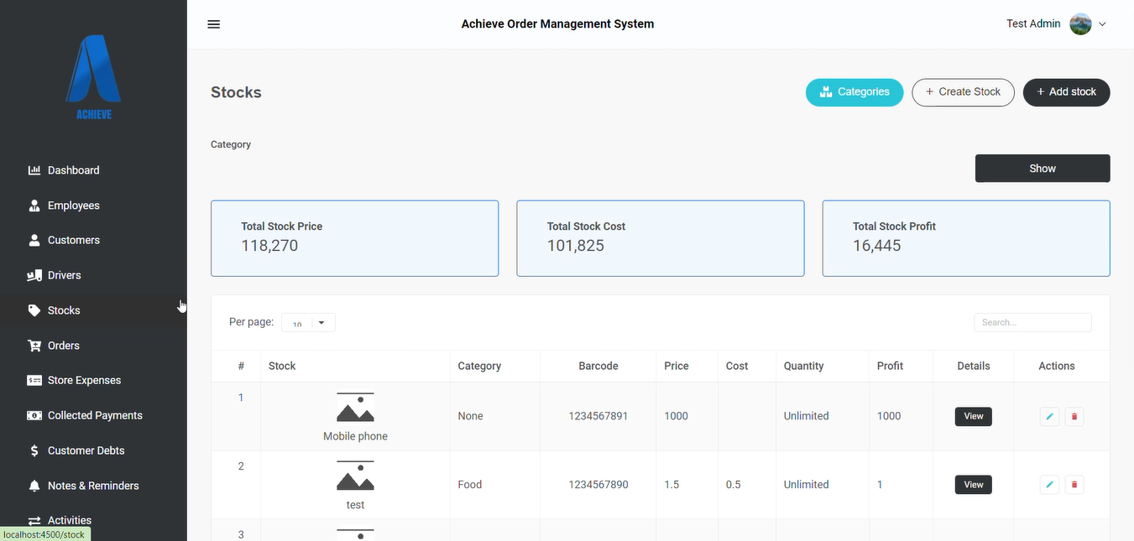Edit the test stock row
The width and height of the screenshot is (1134, 541).
point(1049,485)
